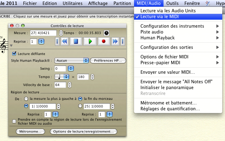Screen dimensions: 225x141
Task: Open the left Reprise dropdown in Région de lecture
Action: pos(55,114)
